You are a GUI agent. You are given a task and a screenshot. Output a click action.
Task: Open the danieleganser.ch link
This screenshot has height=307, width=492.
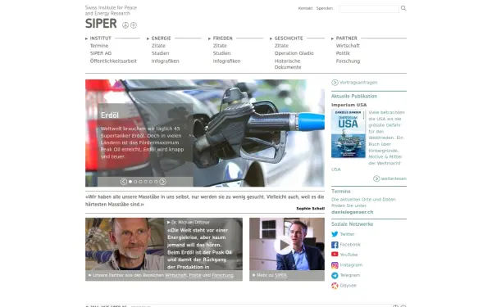[352, 212]
